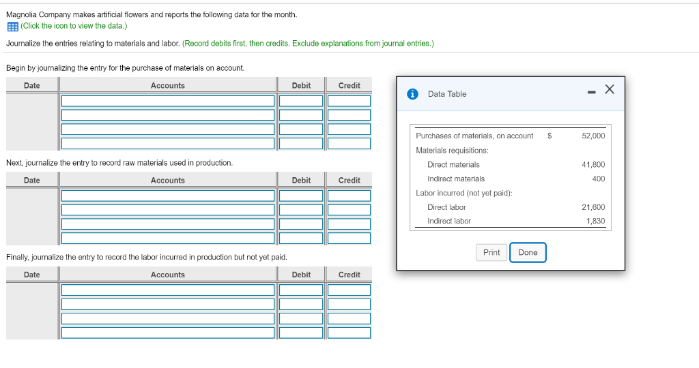Click the green 'Record debits first' instruction text

click(x=308, y=43)
